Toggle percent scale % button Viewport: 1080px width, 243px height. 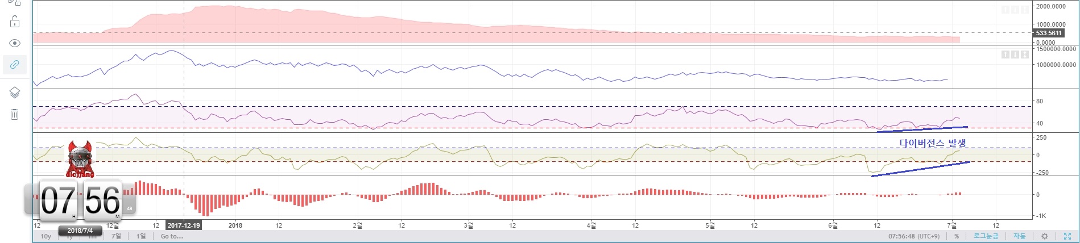coord(957,236)
